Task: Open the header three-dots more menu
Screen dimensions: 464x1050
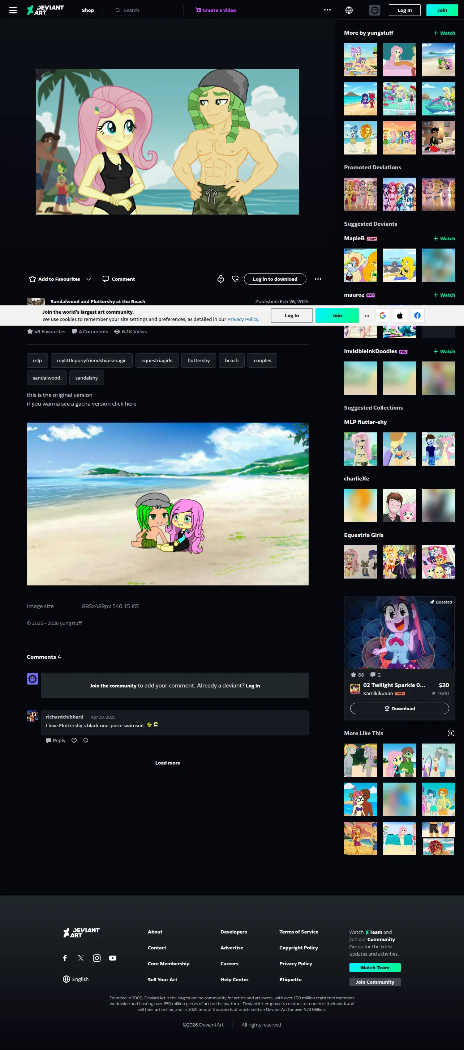Action: click(x=327, y=10)
